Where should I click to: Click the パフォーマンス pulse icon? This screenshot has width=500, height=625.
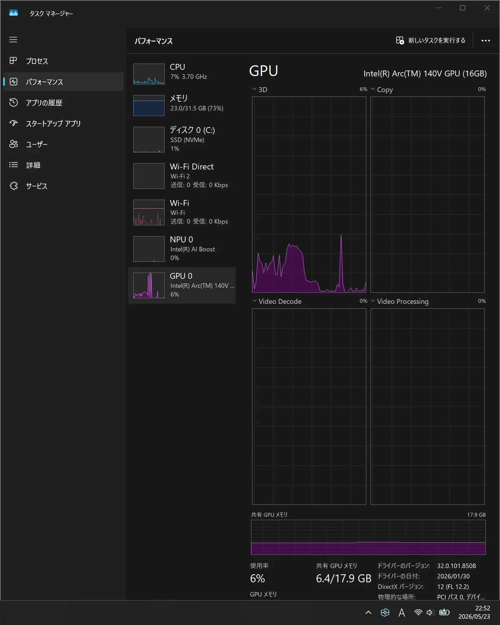click(x=13, y=82)
